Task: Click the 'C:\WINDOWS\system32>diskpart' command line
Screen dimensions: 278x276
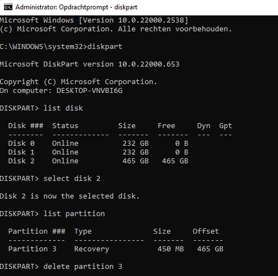Action: (x=61, y=47)
